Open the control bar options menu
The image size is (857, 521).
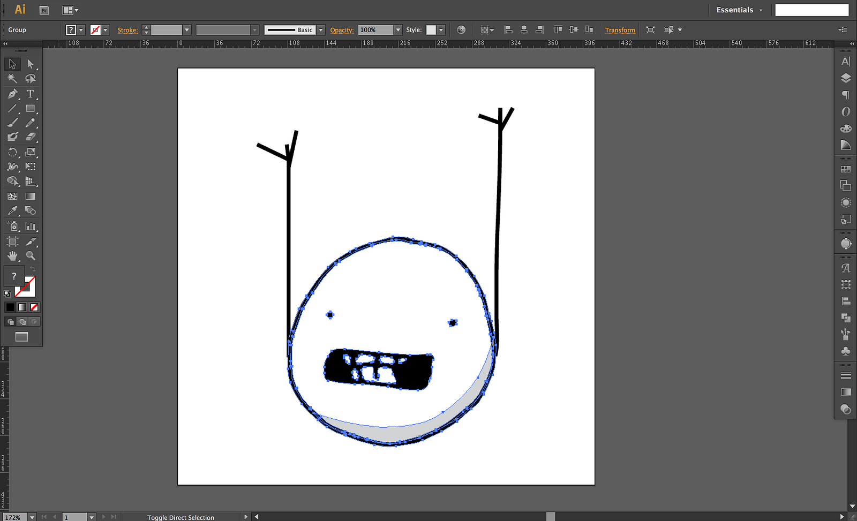click(x=843, y=30)
